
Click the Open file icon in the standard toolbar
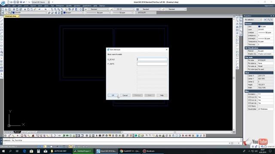pos(6,9)
